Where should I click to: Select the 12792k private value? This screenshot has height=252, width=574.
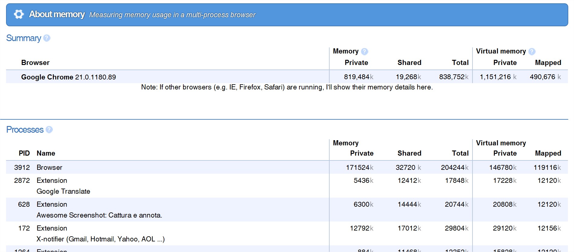pyautogui.click(x=362, y=228)
